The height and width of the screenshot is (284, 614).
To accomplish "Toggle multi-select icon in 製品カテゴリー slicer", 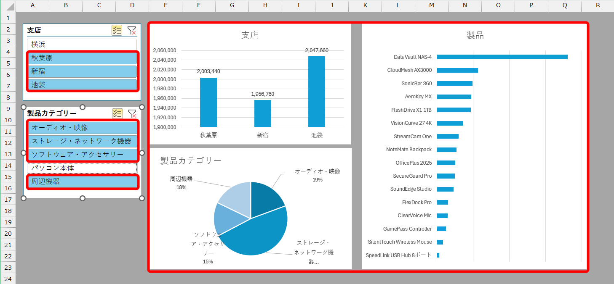I will click(117, 113).
